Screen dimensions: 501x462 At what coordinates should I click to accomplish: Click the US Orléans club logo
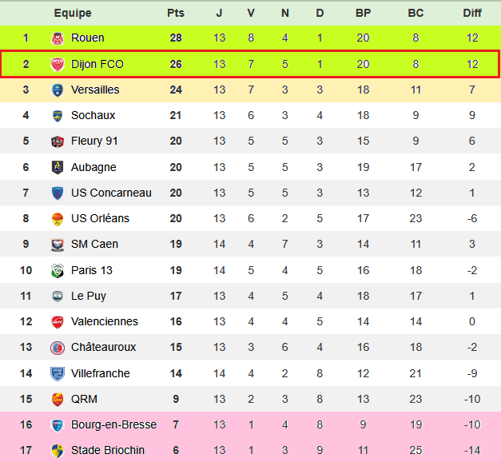(x=58, y=218)
